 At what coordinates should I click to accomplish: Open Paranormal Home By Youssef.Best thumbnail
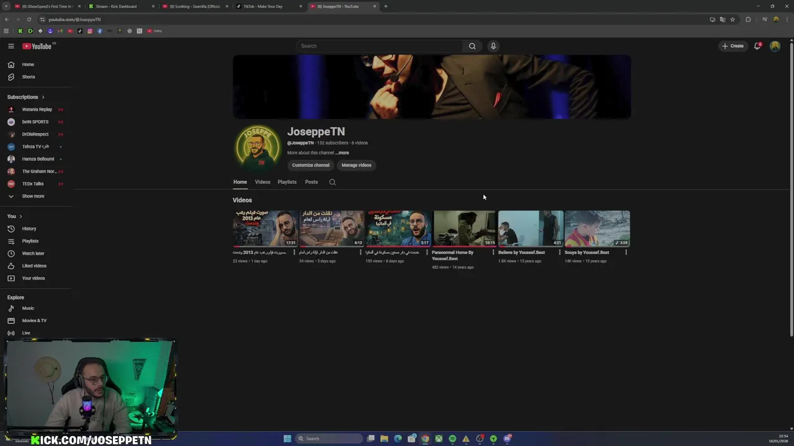click(465, 229)
